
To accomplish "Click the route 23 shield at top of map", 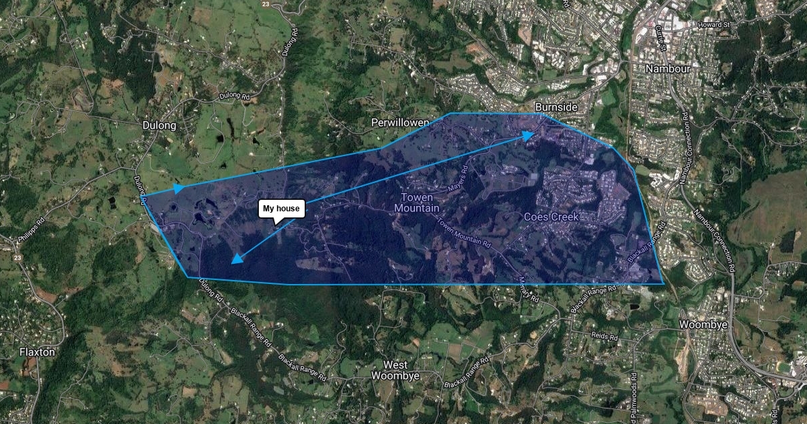I will pyautogui.click(x=266, y=4).
